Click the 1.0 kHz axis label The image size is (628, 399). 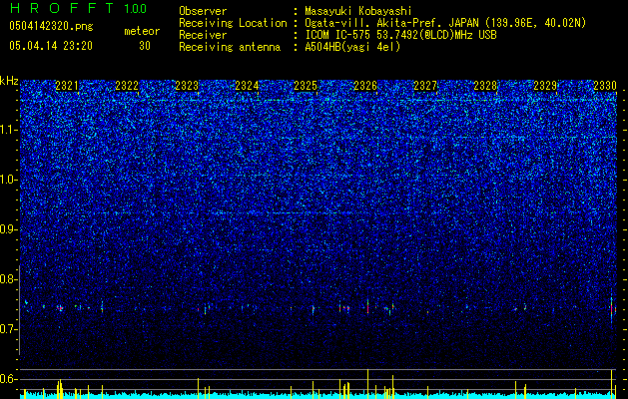tap(9, 180)
